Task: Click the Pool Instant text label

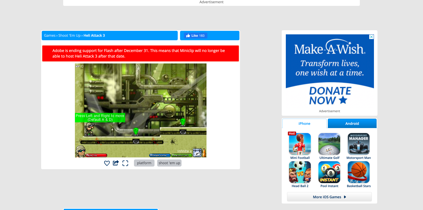Action: tap(329, 186)
